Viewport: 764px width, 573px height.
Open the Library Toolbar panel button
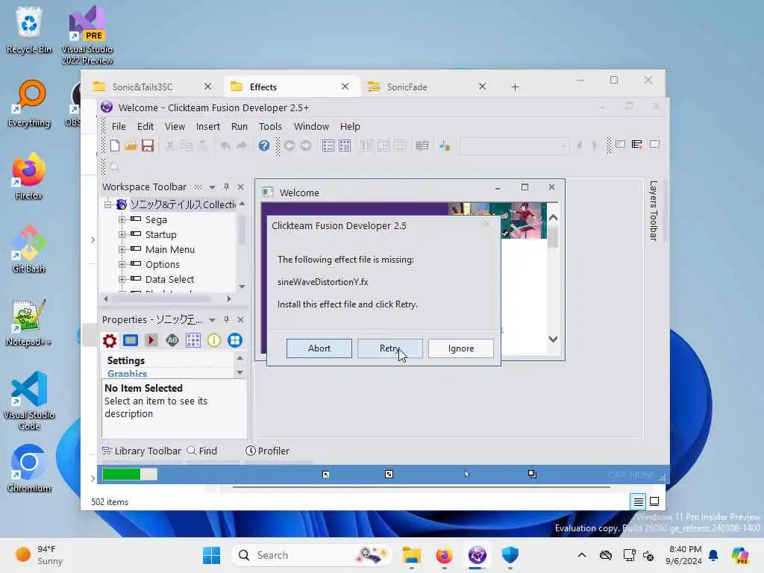pos(141,451)
